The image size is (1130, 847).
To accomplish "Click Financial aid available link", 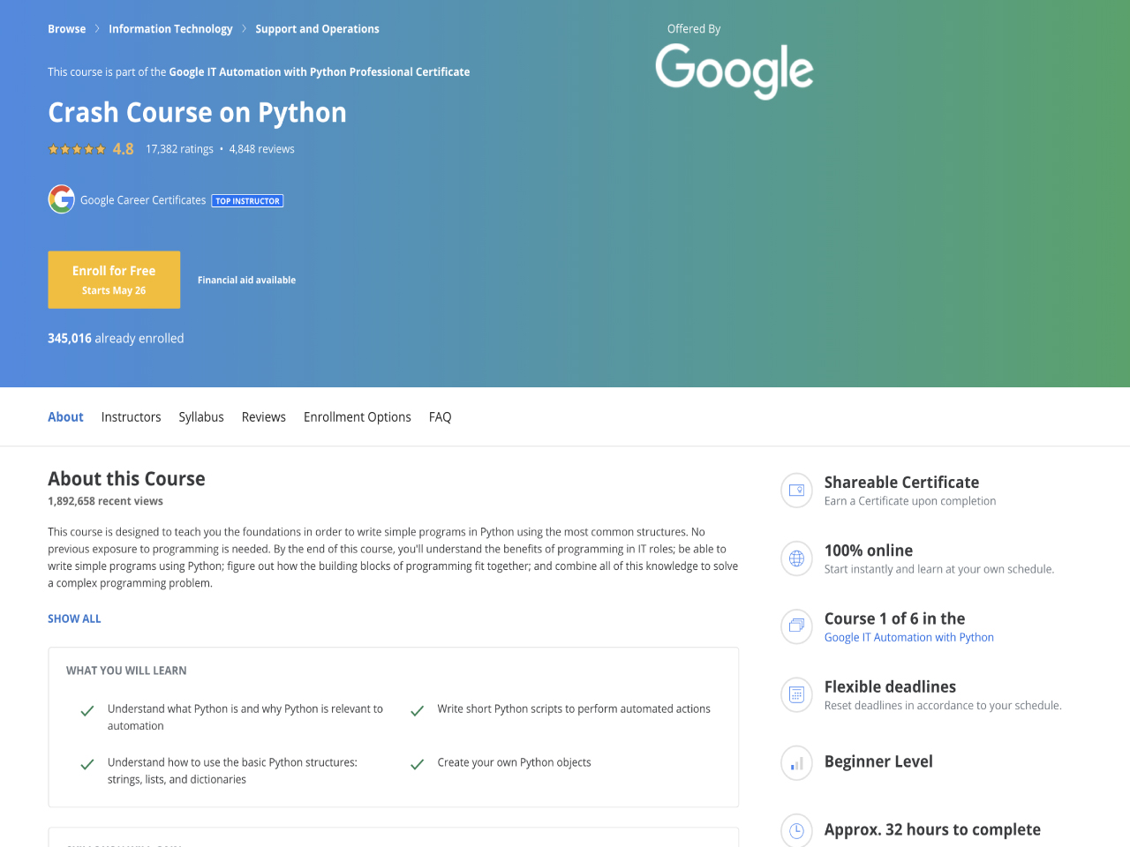I will coord(246,281).
